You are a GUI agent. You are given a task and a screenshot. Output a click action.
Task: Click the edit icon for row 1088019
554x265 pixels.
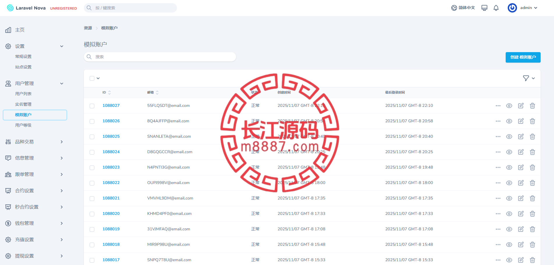tap(521, 229)
